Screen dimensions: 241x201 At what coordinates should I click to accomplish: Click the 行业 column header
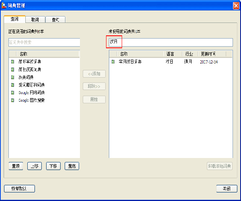click(x=190, y=54)
